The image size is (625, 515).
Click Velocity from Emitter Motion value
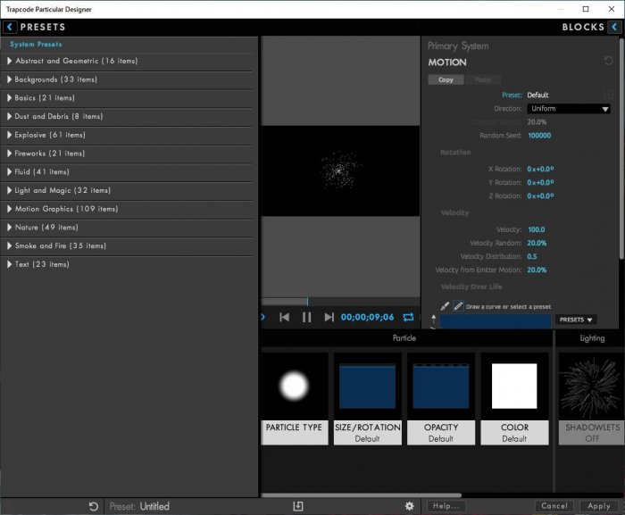(x=537, y=270)
